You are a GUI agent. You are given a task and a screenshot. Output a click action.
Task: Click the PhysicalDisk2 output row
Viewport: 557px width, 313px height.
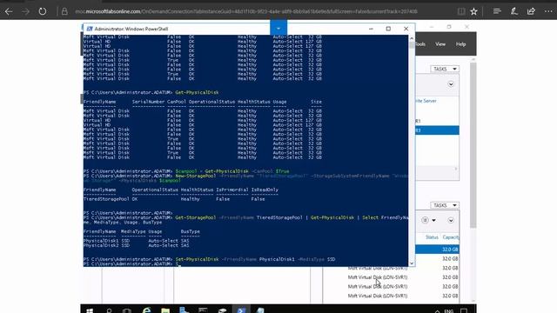137,245
